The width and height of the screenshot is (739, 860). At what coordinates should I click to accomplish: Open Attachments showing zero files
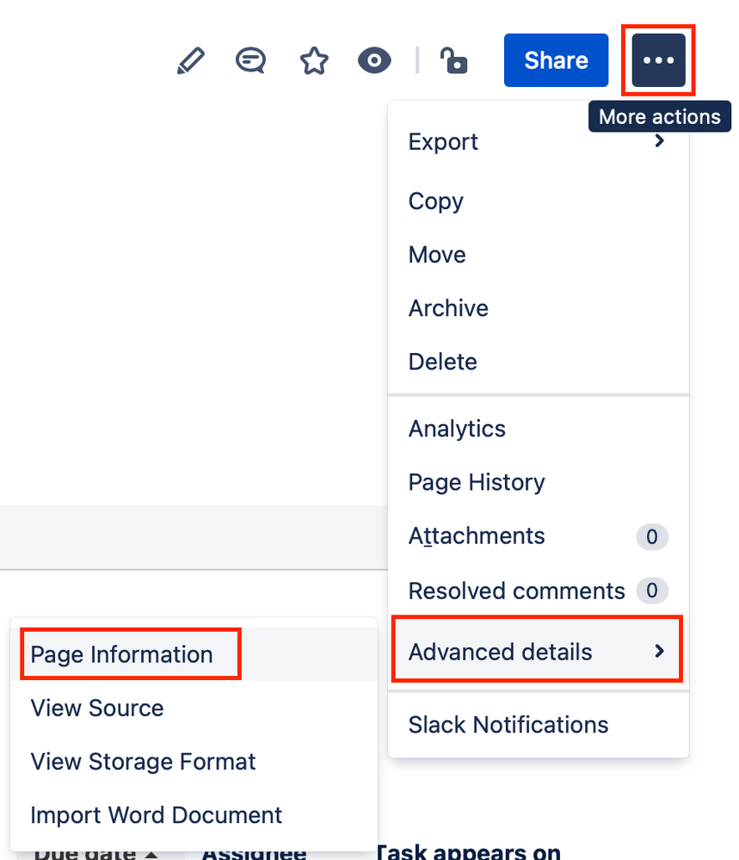[x=476, y=535]
